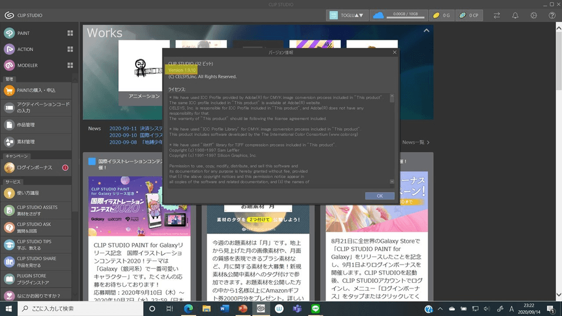The image size is (562, 316).
Task: Open TOGLU account dropdown
Action: 347,15
